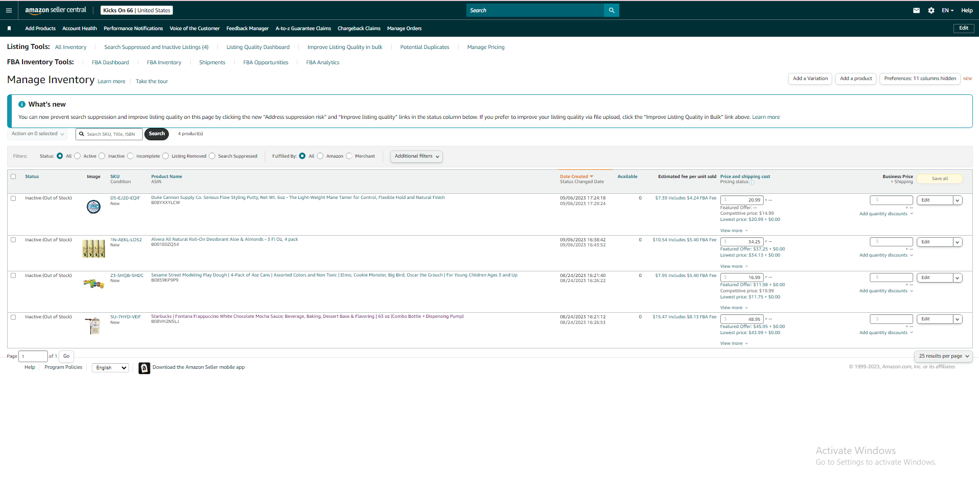
Task: Click the Pricing status info icon
Action: pyautogui.click(x=751, y=183)
